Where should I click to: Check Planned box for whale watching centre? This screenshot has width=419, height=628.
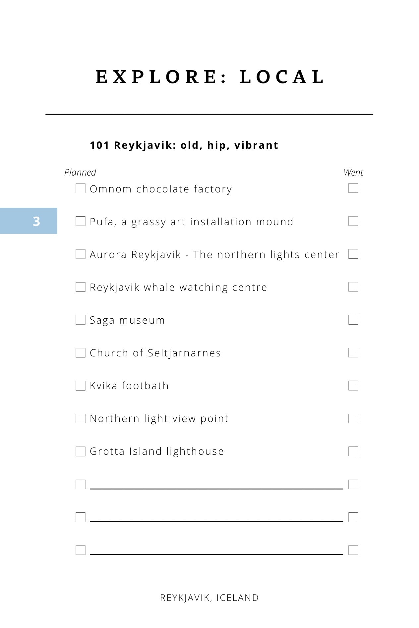[81, 287]
